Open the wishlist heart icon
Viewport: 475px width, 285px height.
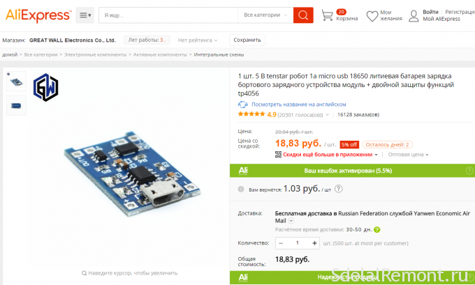point(372,16)
